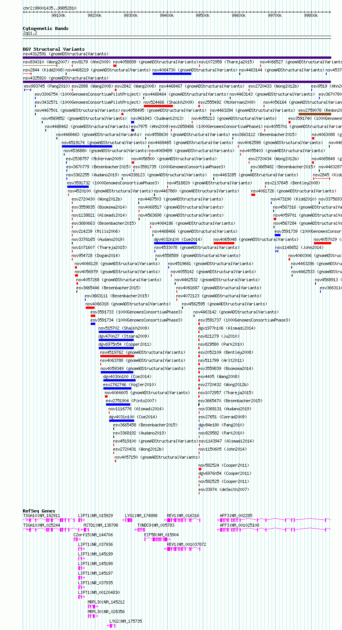Open variant label esv2137645 (Bentley2008)

coord(292,183)
